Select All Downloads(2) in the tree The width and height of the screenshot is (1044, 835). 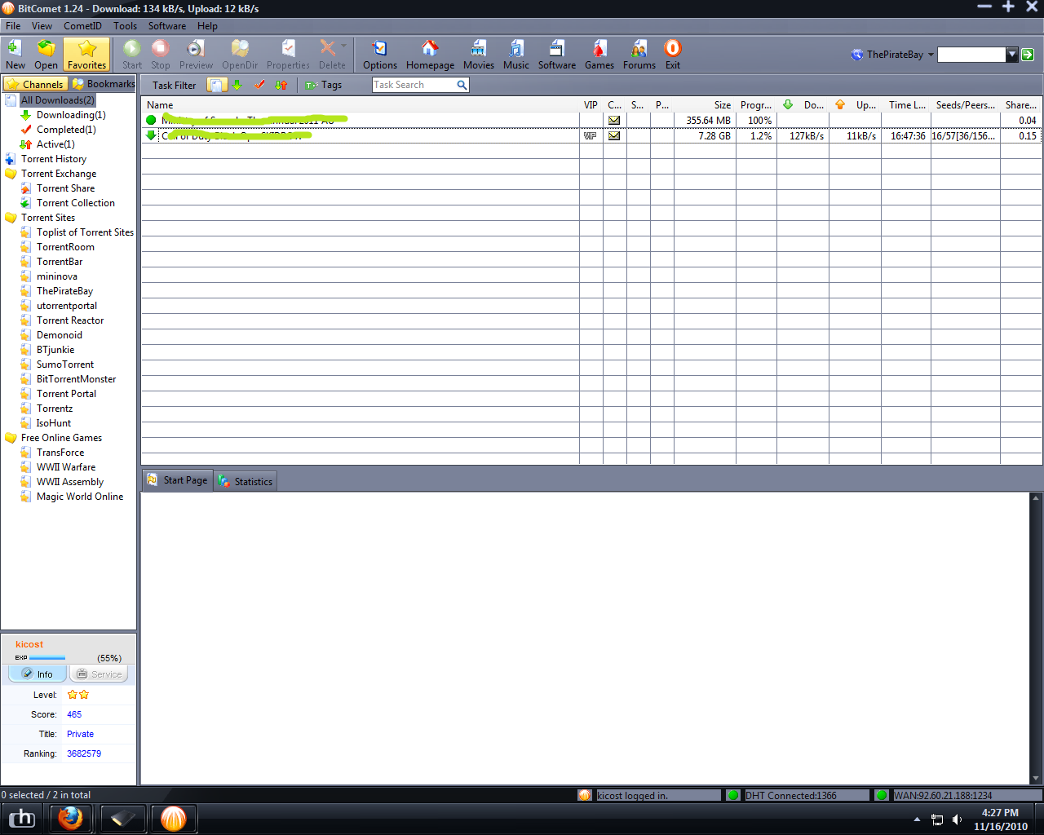pos(57,100)
